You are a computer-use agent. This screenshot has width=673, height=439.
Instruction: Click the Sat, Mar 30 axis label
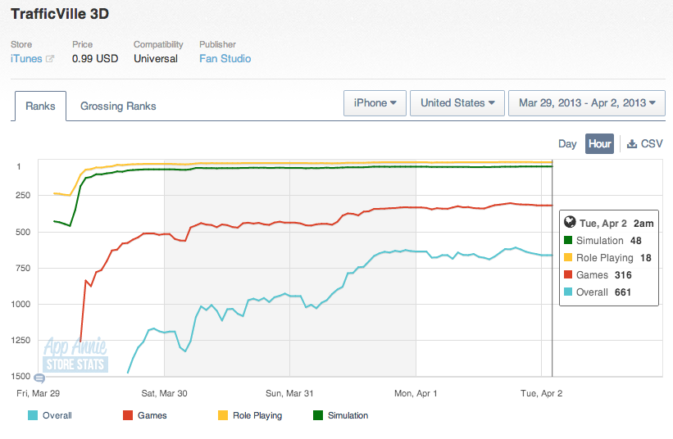[165, 393]
